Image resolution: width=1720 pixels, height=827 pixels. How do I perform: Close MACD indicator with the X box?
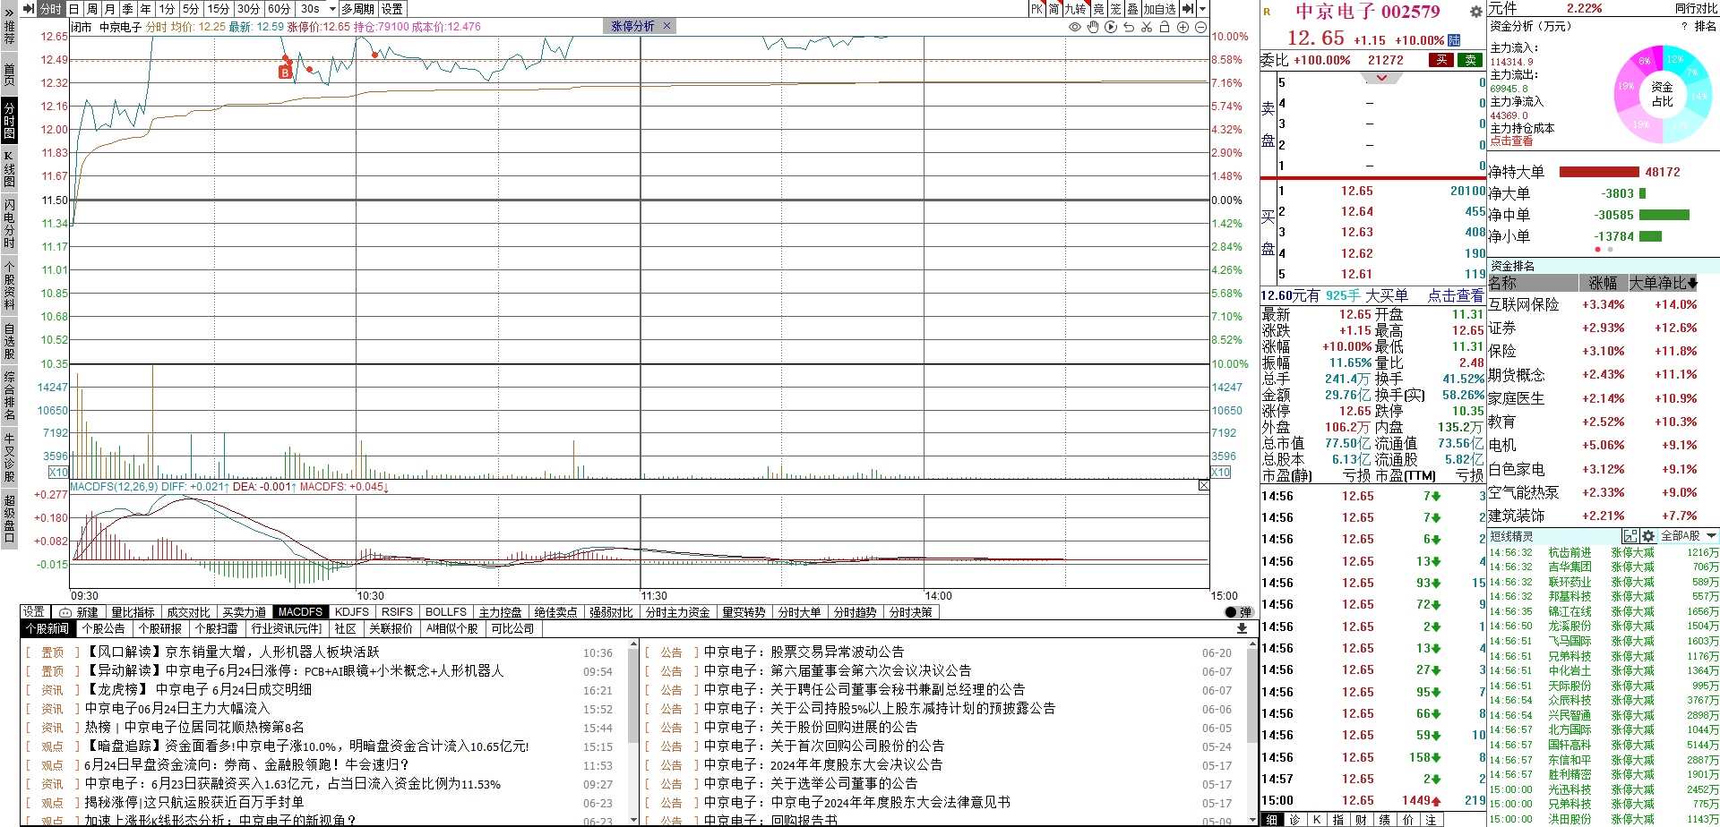tap(1203, 485)
